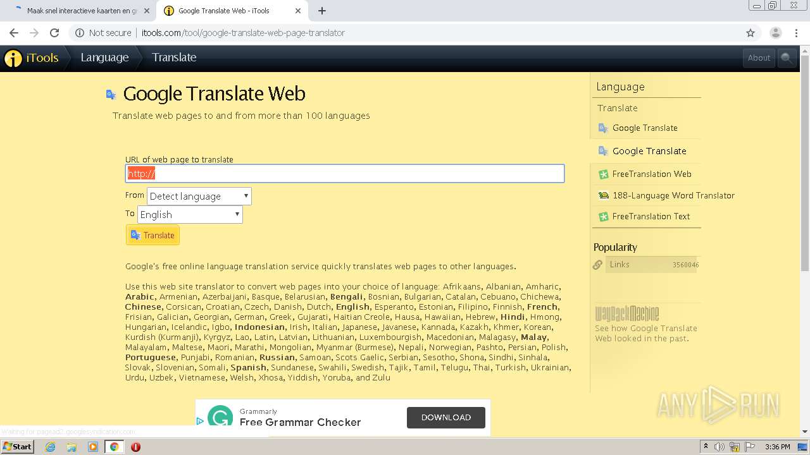Open Windows Explorer folder in taskbar
This screenshot has height=455, width=810.
click(72, 447)
